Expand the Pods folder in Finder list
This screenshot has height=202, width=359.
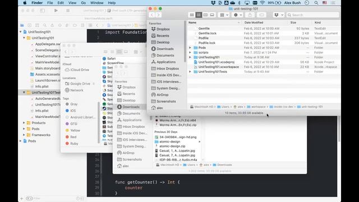pyautogui.click(x=190, y=48)
